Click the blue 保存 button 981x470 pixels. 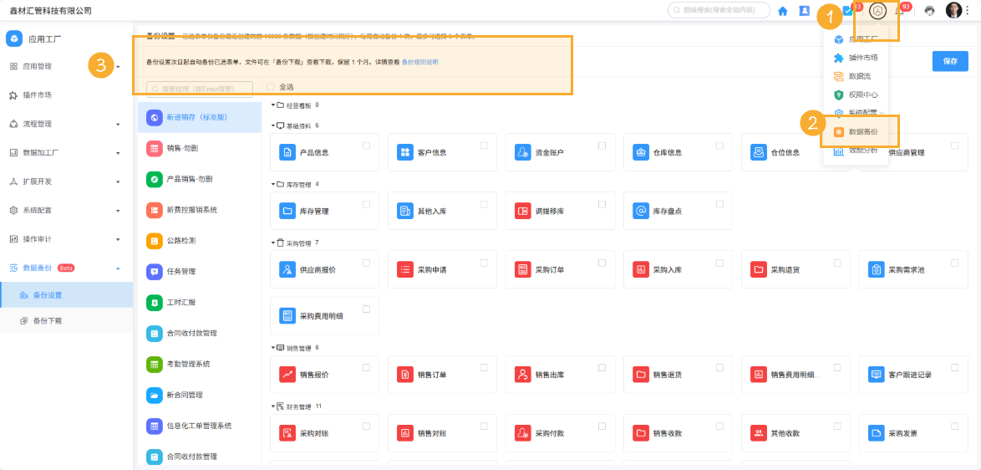949,61
